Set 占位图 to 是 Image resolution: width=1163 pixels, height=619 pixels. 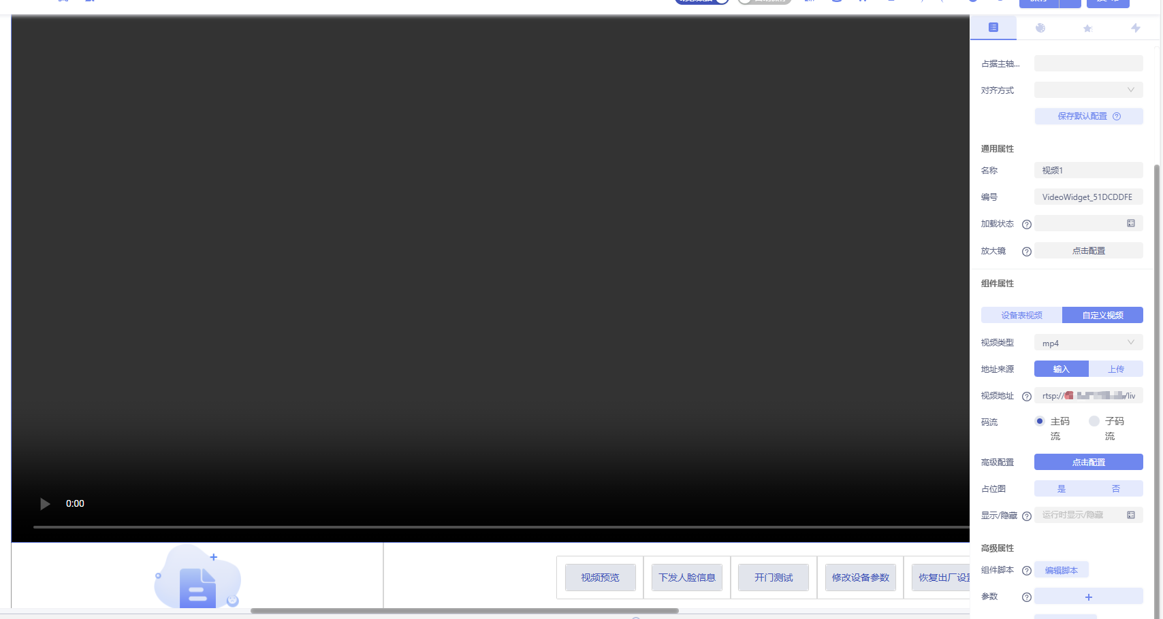tap(1062, 488)
